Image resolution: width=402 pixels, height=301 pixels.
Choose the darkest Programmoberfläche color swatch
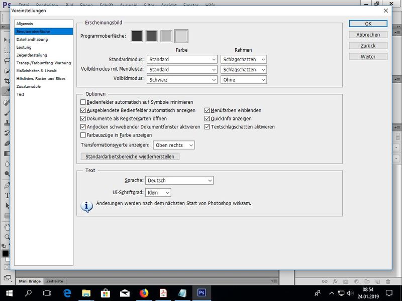(137, 36)
